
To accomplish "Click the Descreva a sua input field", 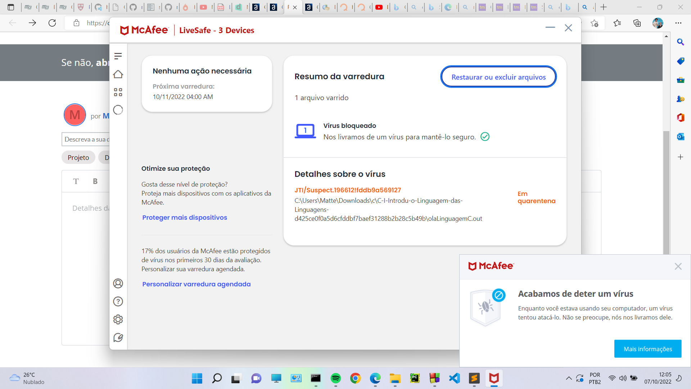I will pos(86,139).
